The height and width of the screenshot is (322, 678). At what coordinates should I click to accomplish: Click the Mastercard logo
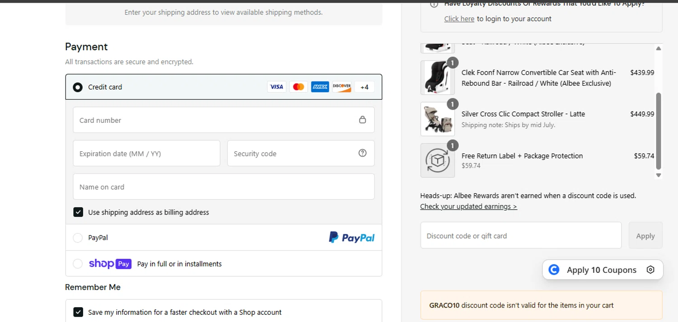click(x=298, y=87)
